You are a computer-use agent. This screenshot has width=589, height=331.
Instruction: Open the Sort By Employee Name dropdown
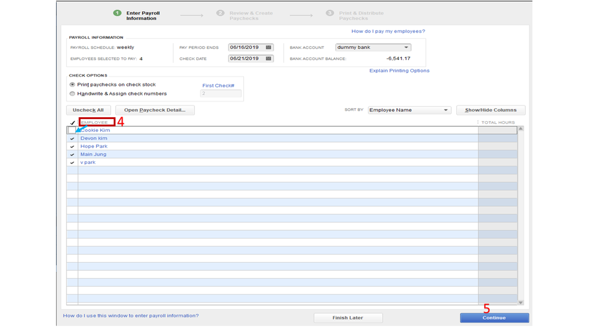tap(445, 110)
